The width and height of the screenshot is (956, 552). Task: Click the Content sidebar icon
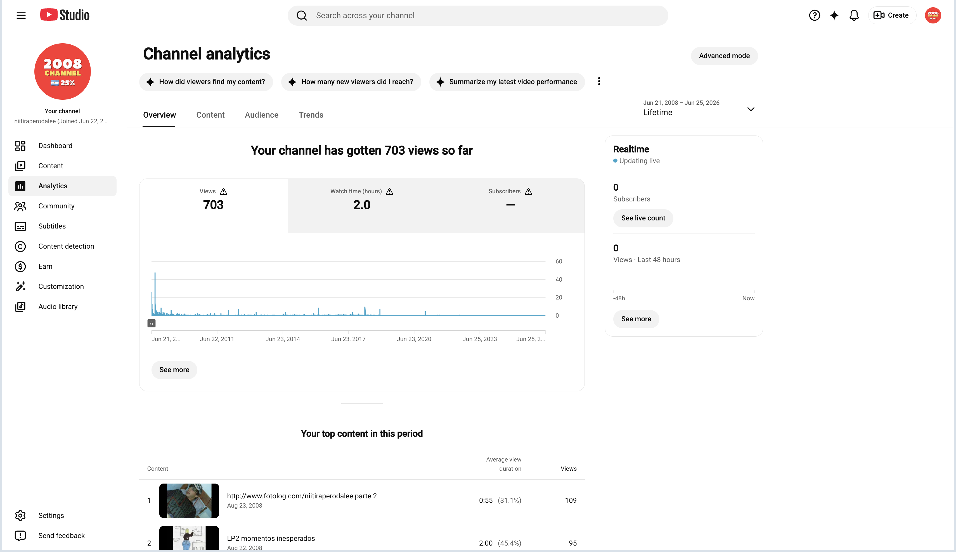click(20, 166)
